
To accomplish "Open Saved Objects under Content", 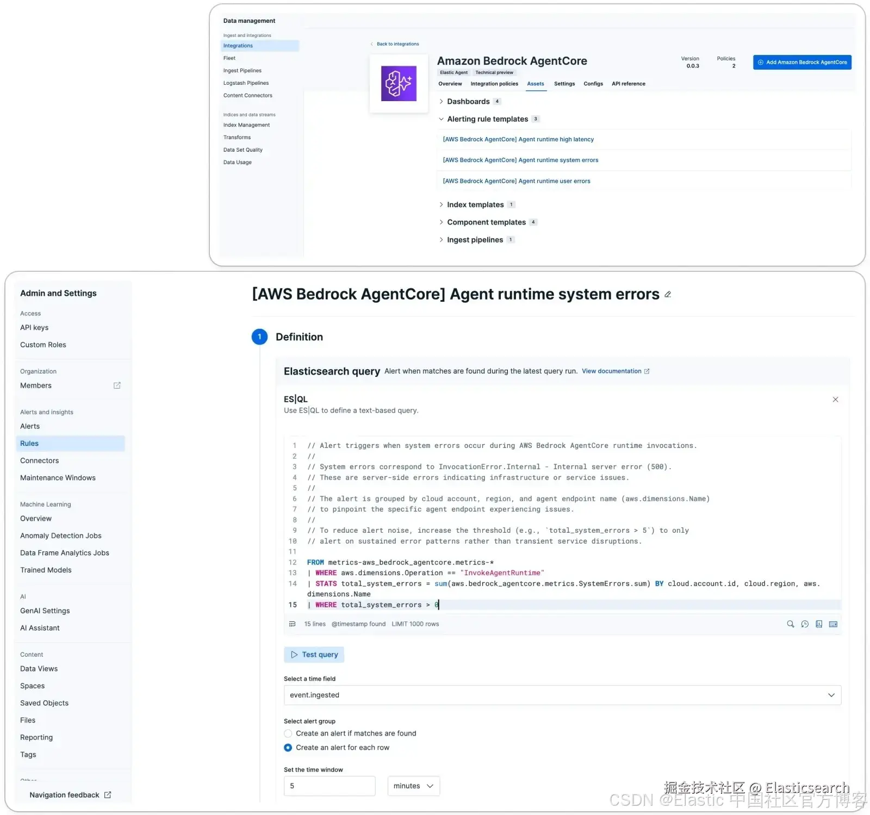I will 44,703.
